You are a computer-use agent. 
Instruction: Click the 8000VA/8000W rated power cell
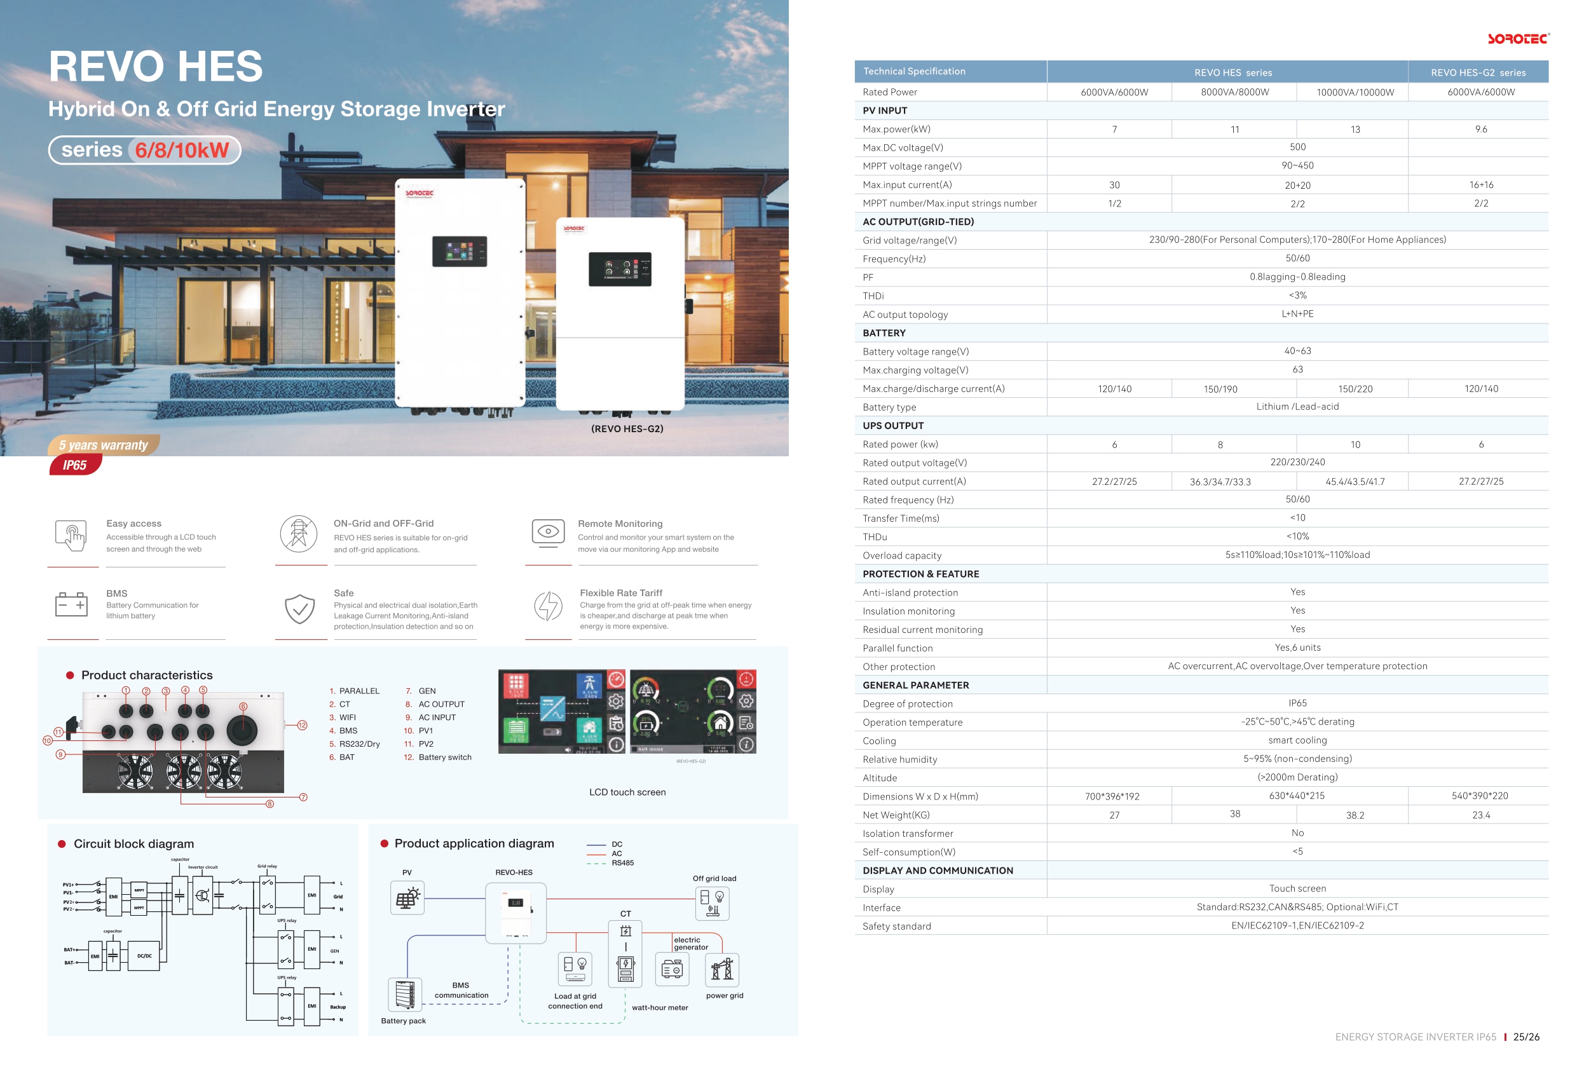click(x=1234, y=92)
